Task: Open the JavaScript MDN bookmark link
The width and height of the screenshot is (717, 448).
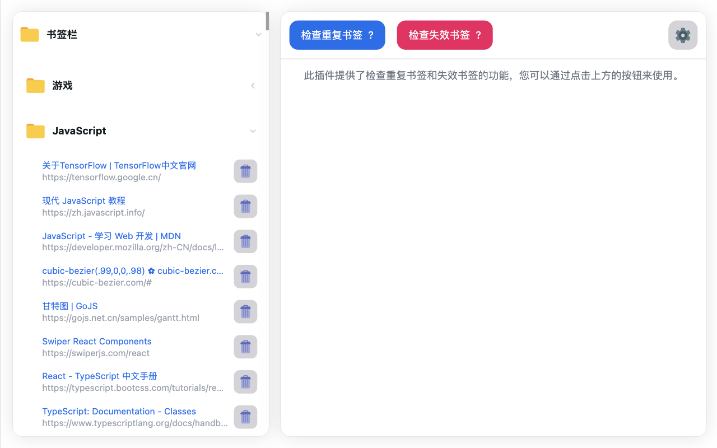Action: 111,236
